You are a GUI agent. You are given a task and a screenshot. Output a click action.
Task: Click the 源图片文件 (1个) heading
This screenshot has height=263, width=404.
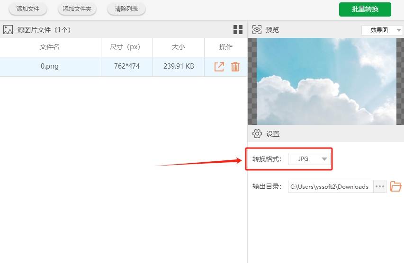[44, 30]
